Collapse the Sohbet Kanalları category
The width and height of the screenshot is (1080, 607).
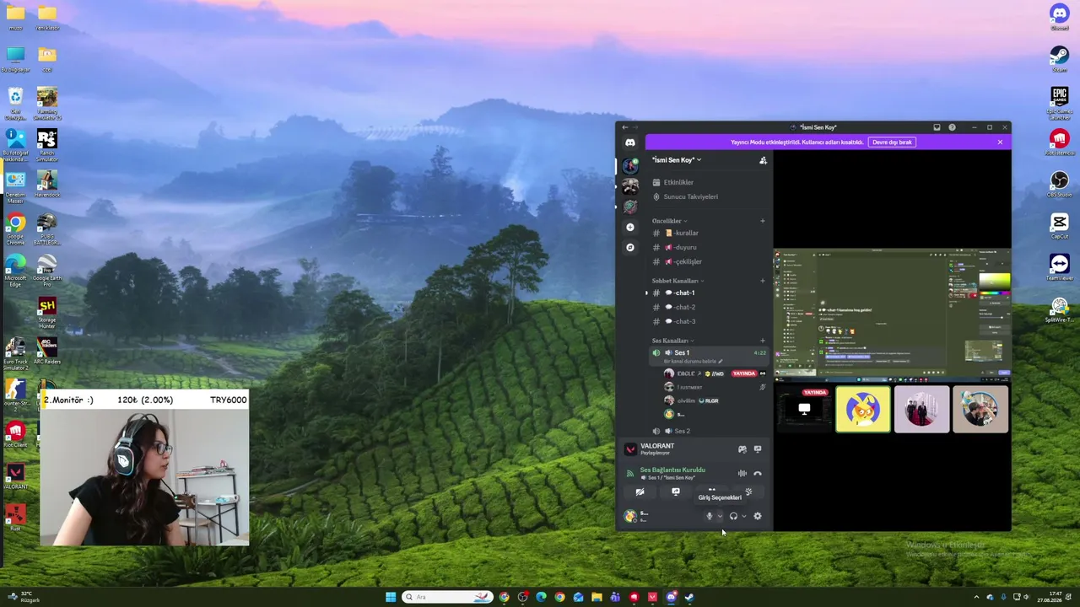click(678, 281)
